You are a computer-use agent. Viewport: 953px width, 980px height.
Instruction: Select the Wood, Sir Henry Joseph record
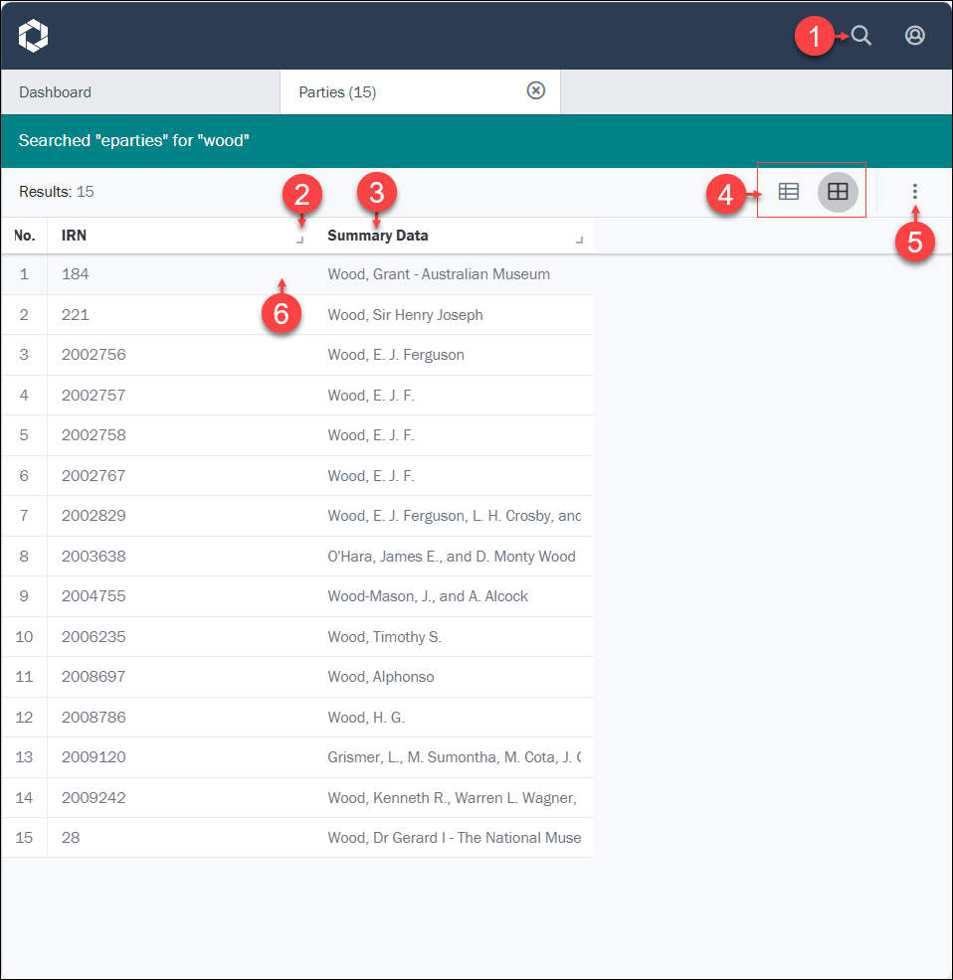[405, 315]
